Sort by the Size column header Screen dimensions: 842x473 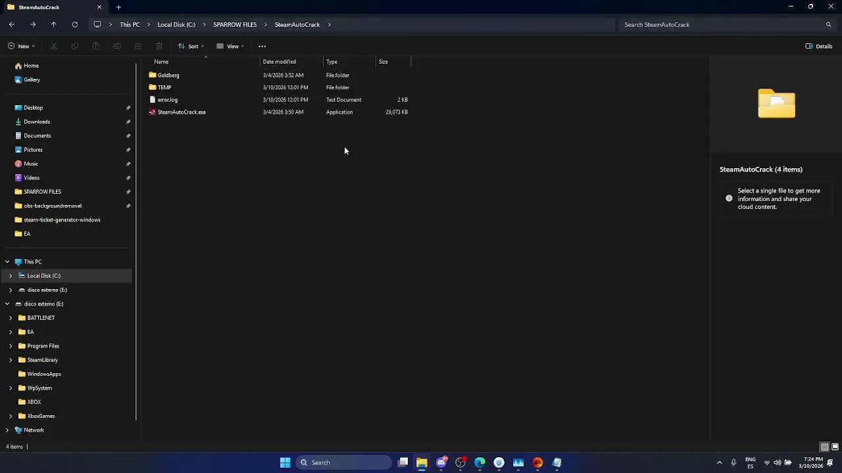coord(383,62)
